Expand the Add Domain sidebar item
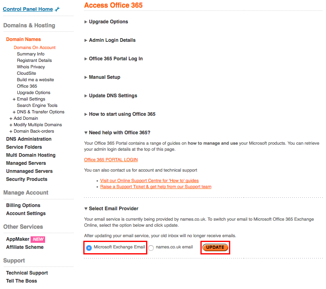This screenshot has height=289, width=326. 11,119
